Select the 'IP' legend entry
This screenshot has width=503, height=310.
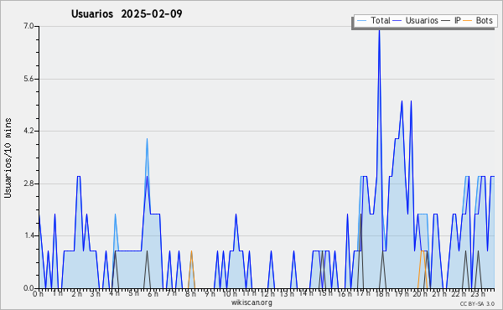(x=451, y=20)
